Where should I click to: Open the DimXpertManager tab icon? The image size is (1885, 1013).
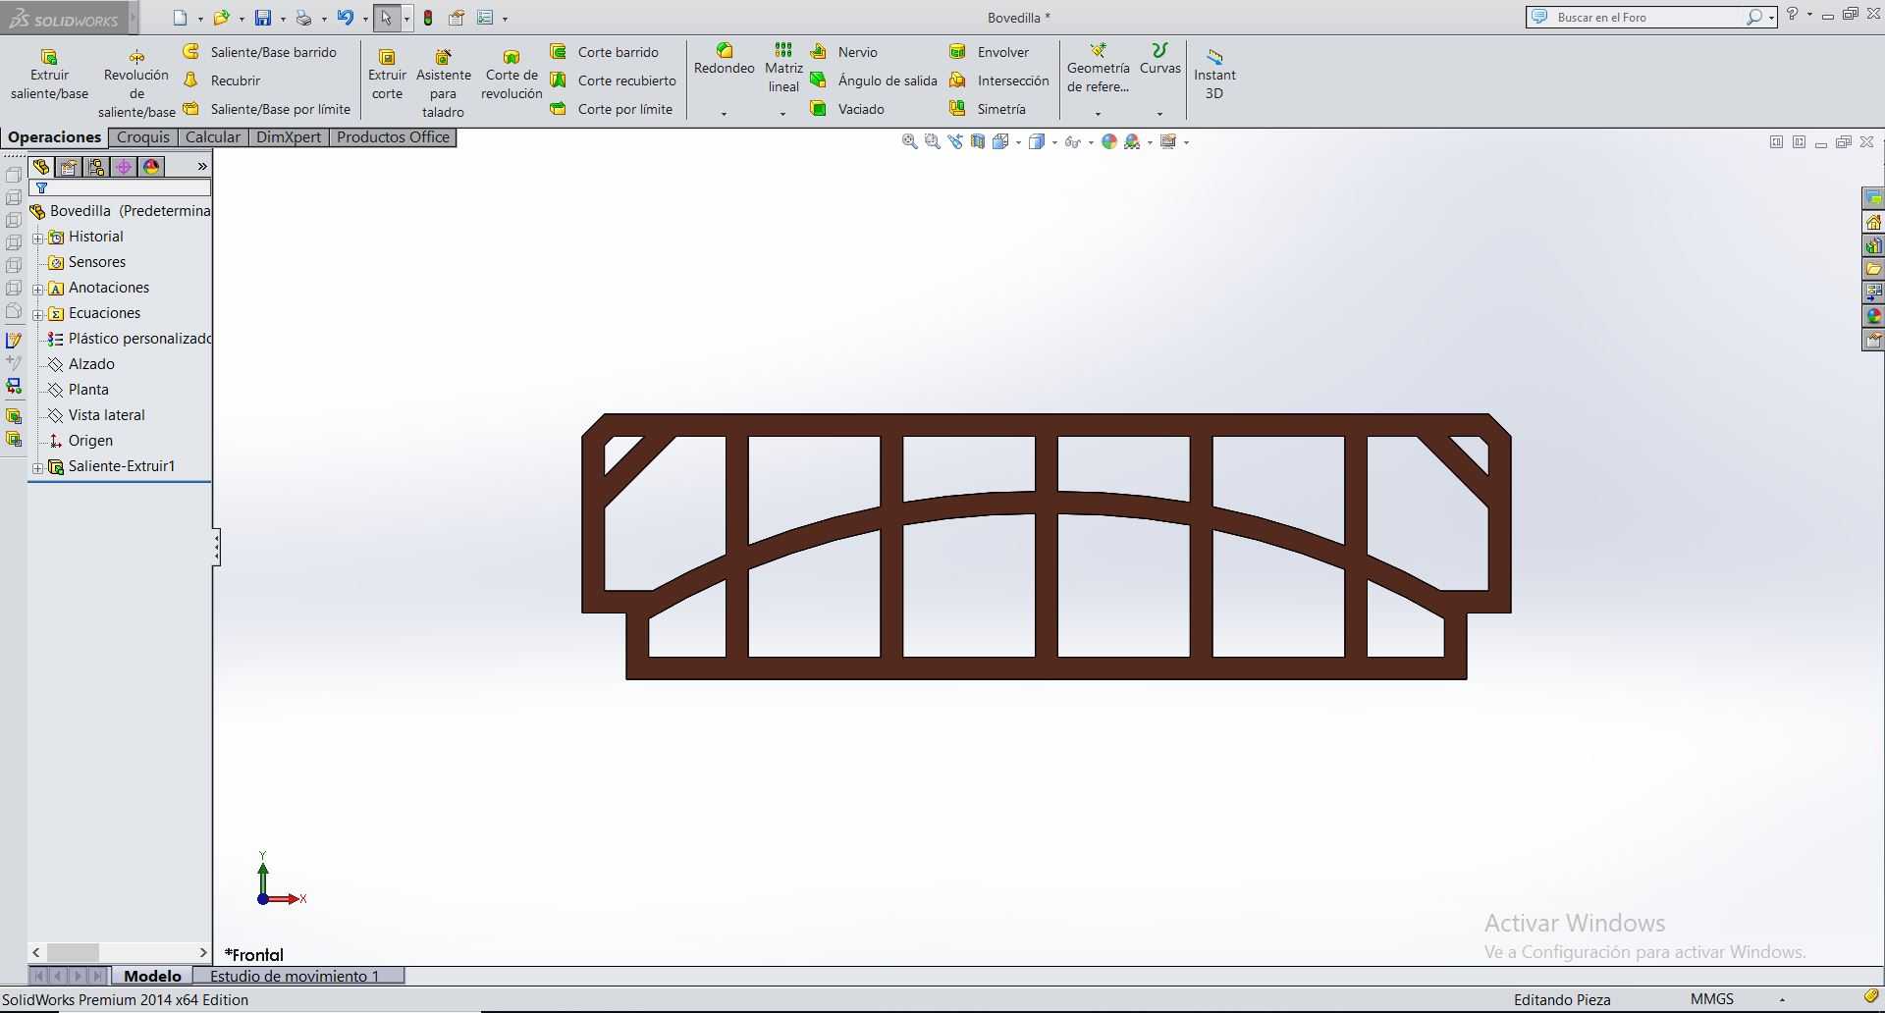[x=124, y=167]
